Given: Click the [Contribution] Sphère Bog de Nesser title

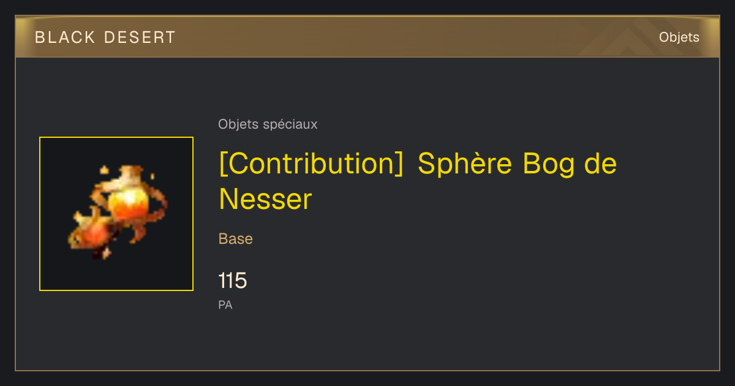Looking at the screenshot, I should click(x=418, y=181).
